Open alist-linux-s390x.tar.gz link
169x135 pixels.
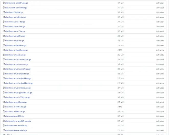coord(15,111)
